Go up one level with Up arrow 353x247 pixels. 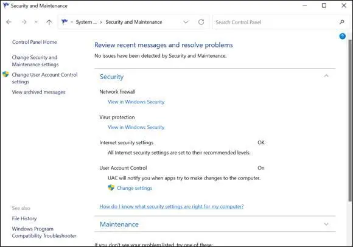(49, 22)
